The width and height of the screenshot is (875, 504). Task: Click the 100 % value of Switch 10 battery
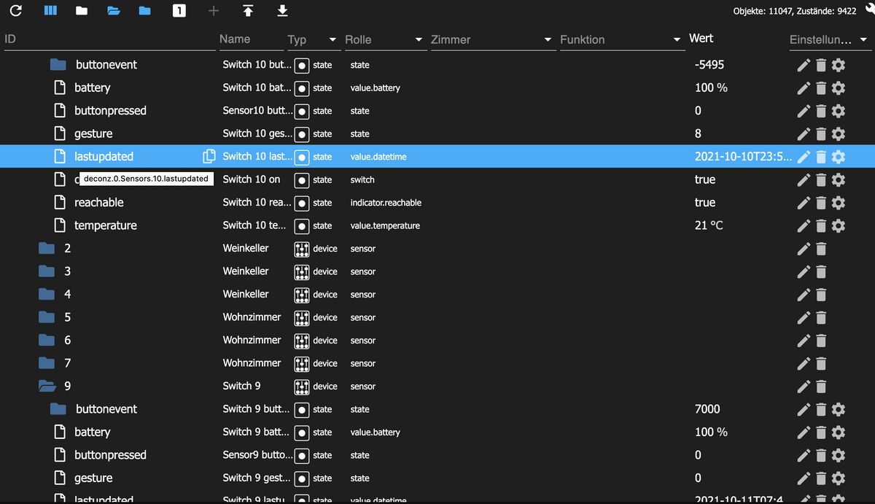711,88
